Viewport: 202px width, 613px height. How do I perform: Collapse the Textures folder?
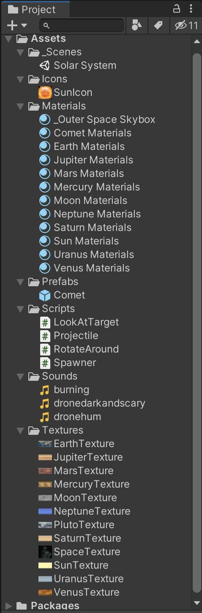coord(20,431)
